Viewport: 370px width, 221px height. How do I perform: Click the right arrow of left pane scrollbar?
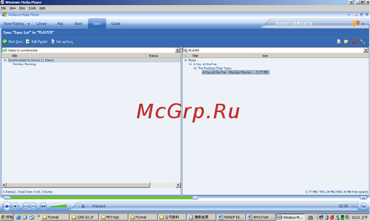178,185
